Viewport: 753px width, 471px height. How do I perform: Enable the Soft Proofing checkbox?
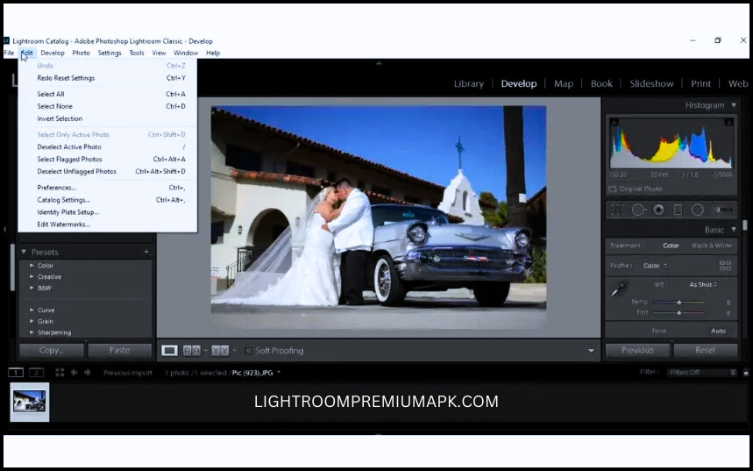point(248,351)
